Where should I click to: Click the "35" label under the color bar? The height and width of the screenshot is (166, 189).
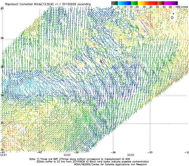[x=157, y=7]
